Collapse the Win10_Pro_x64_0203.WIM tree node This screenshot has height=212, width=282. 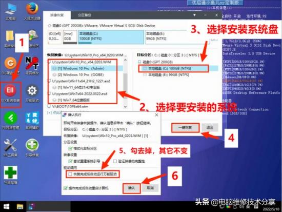(x=49, y=62)
